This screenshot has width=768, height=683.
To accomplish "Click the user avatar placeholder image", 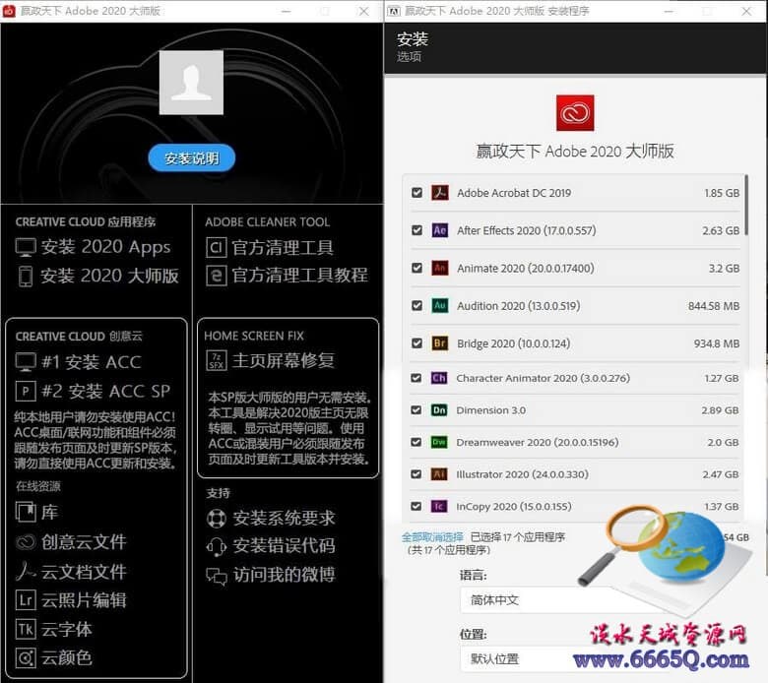I will 192,83.
